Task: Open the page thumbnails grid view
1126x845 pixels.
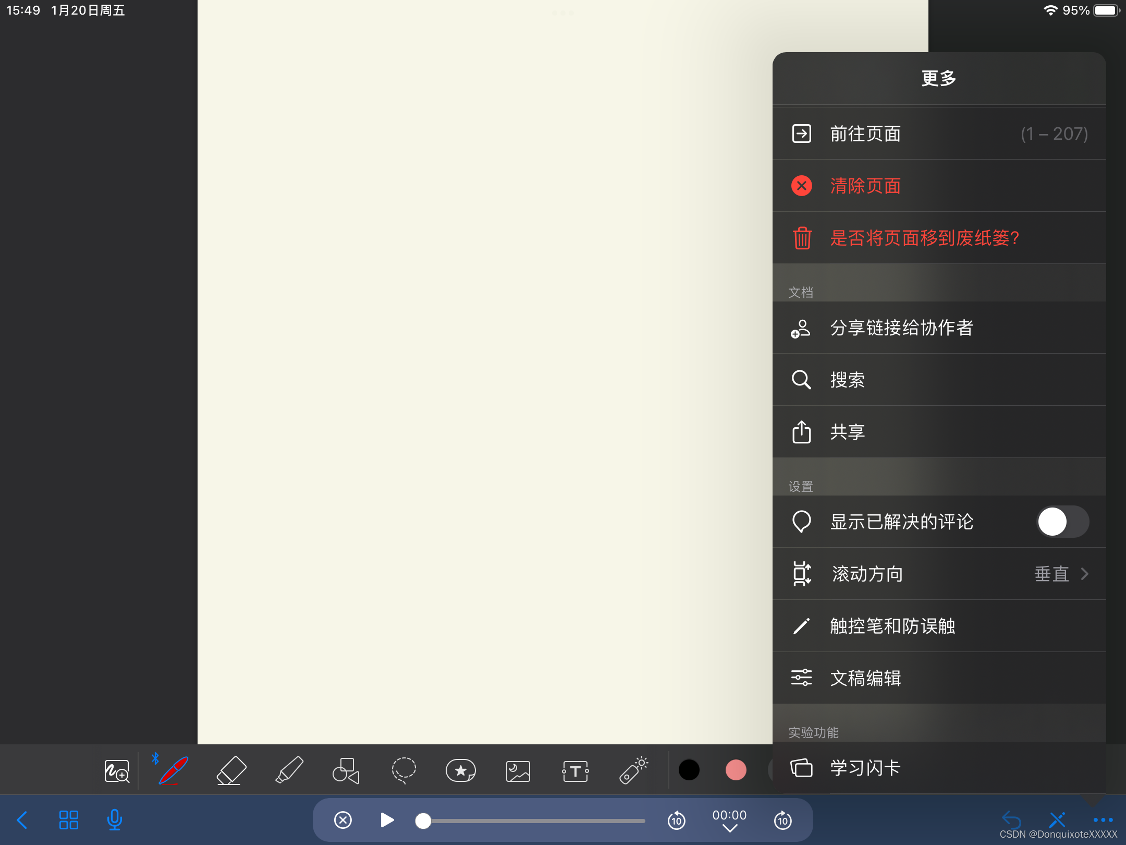Action: (68, 820)
